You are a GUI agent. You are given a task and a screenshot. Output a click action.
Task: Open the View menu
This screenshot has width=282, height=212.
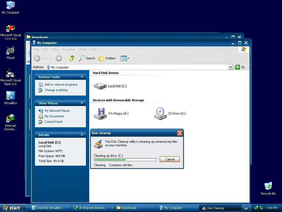[55, 49]
